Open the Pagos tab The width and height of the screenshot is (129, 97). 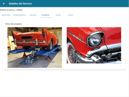pos(58,15)
